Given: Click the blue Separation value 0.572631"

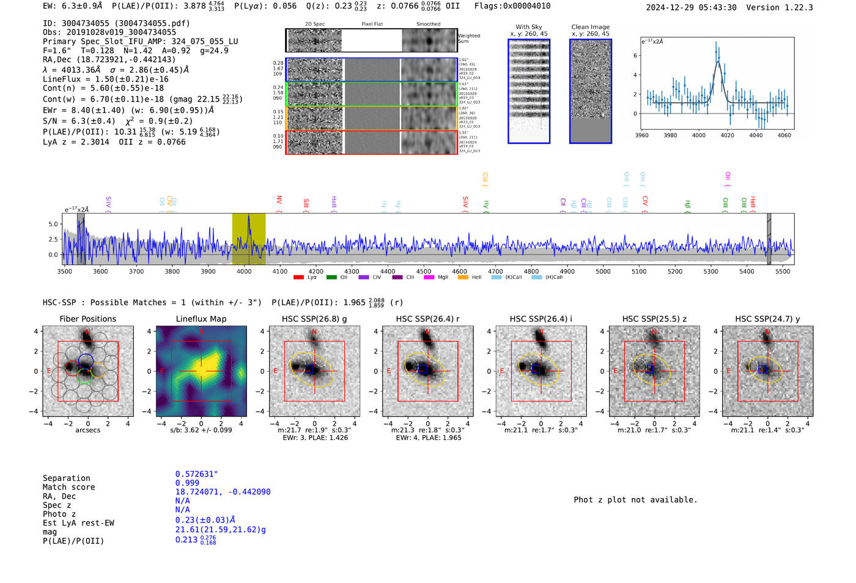Looking at the screenshot, I should [x=197, y=474].
